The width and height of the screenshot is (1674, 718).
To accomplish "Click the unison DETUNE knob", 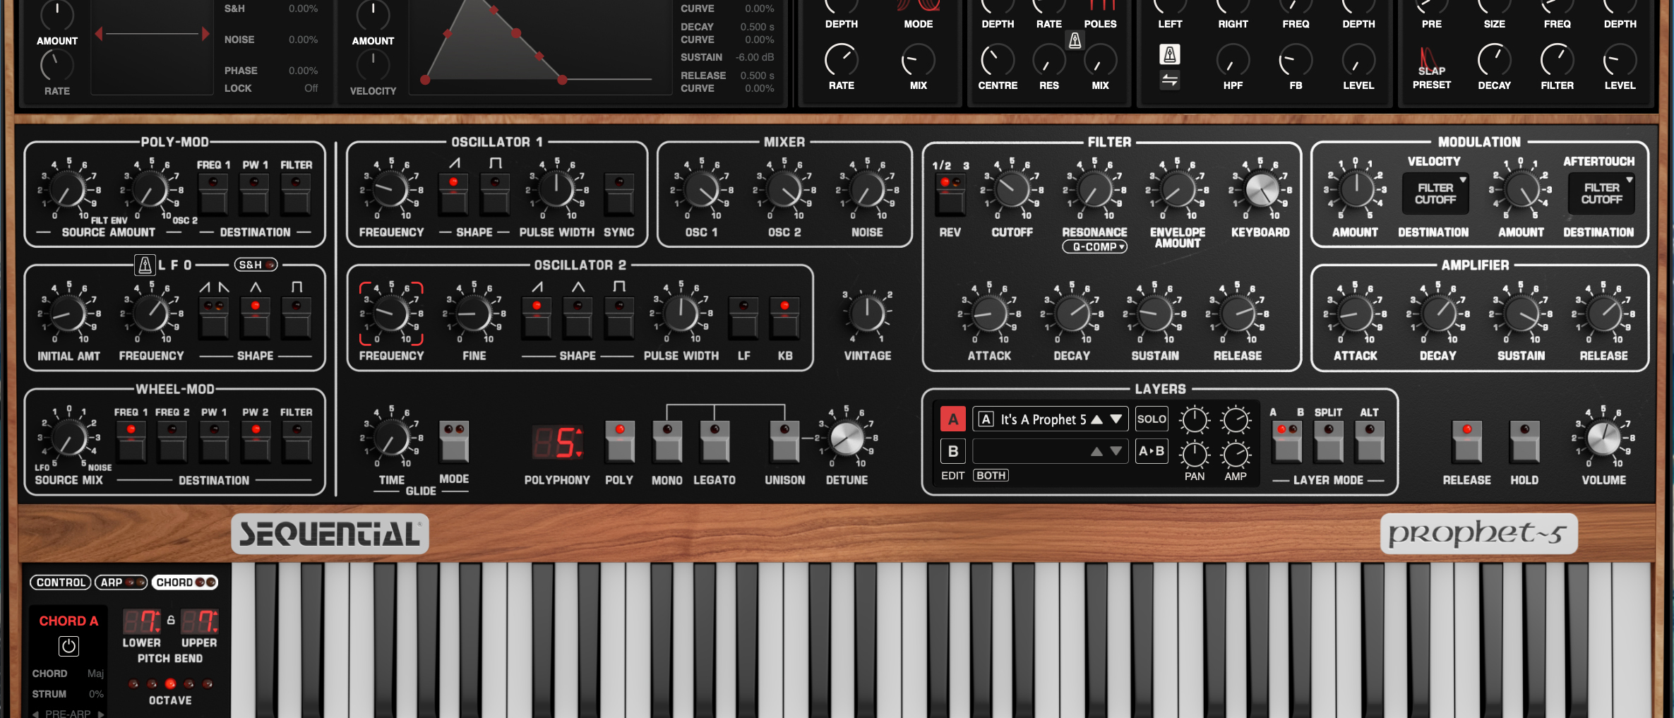I will [847, 438].
